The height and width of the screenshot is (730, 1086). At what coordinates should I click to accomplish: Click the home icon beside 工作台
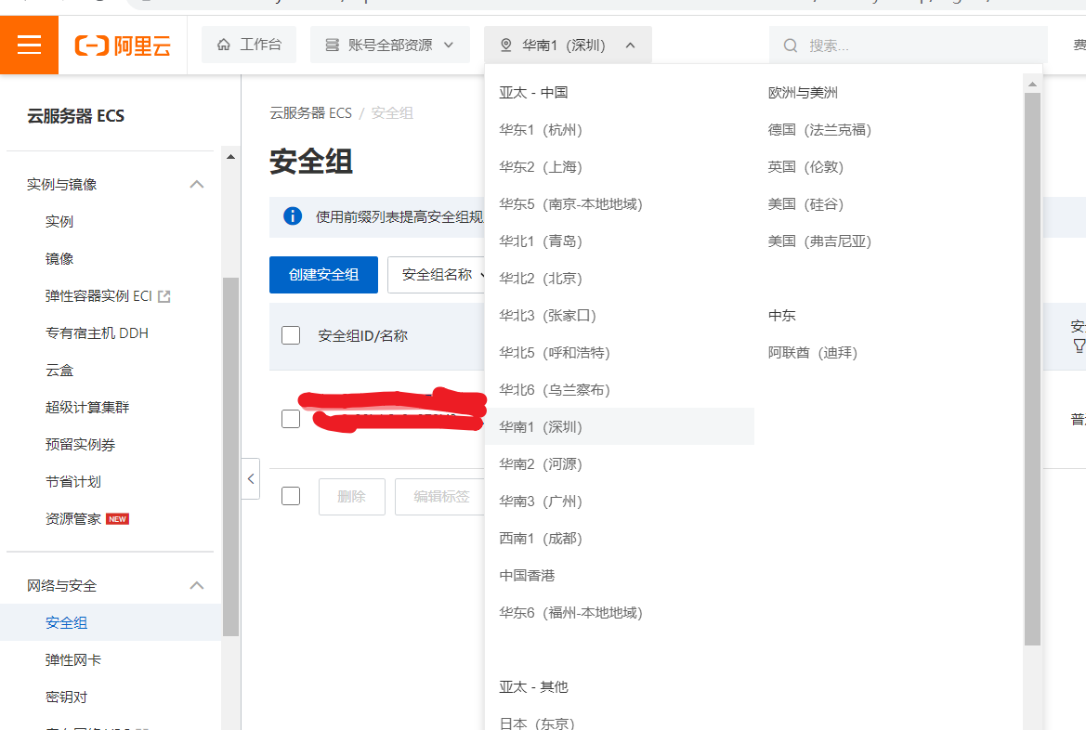tap(224, 45)
